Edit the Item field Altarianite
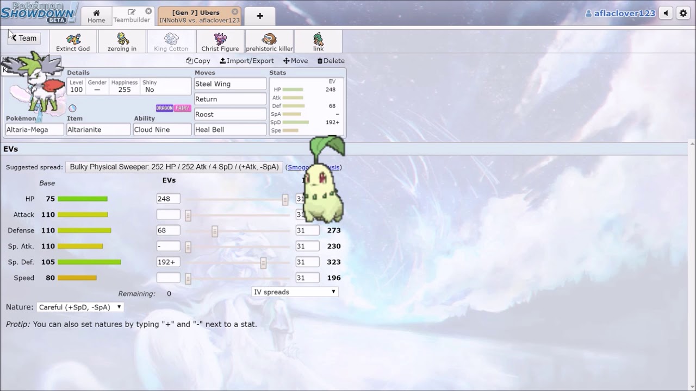696x391 pixels. pyautogui.click(x=98, y=130)
